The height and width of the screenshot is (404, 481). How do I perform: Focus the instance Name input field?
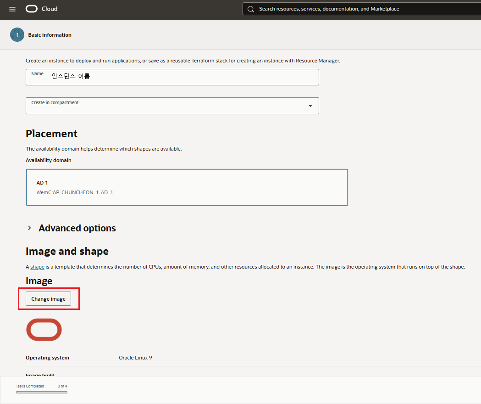(x=172, y=77)
